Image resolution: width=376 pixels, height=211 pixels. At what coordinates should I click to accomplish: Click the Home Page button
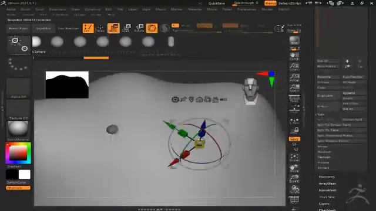18,29
